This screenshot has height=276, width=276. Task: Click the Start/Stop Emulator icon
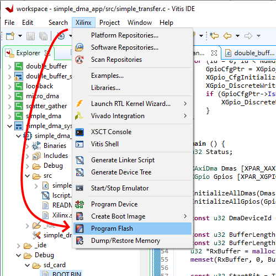(79, 188)
